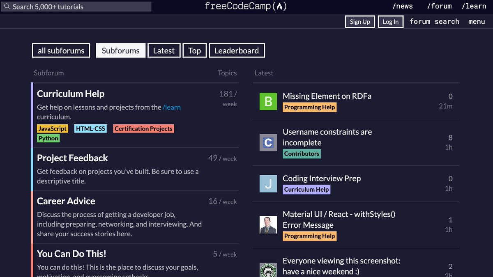
Task: Select the JavaScript tag
Action: click(x=53, y=128)
